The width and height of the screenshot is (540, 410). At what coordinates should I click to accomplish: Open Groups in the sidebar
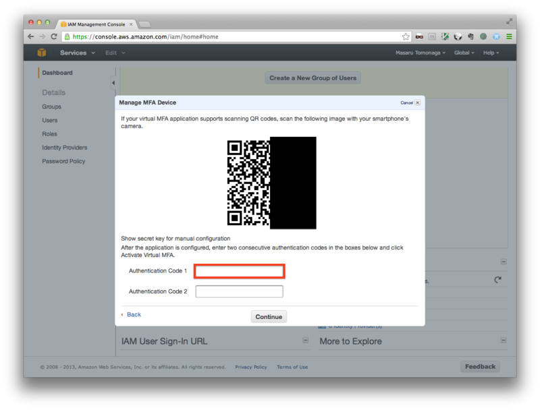coord(52,107)
